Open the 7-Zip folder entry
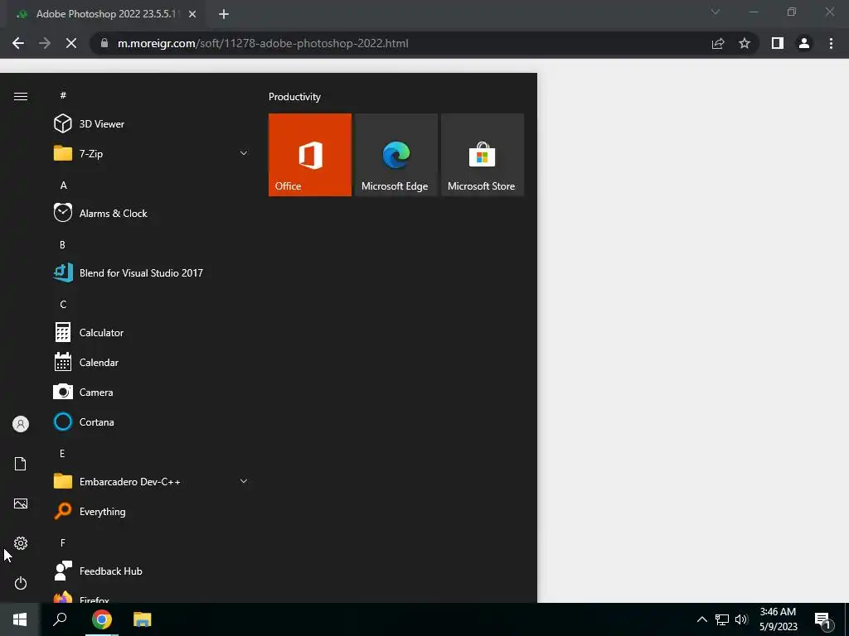 click(x=152, y=153)
